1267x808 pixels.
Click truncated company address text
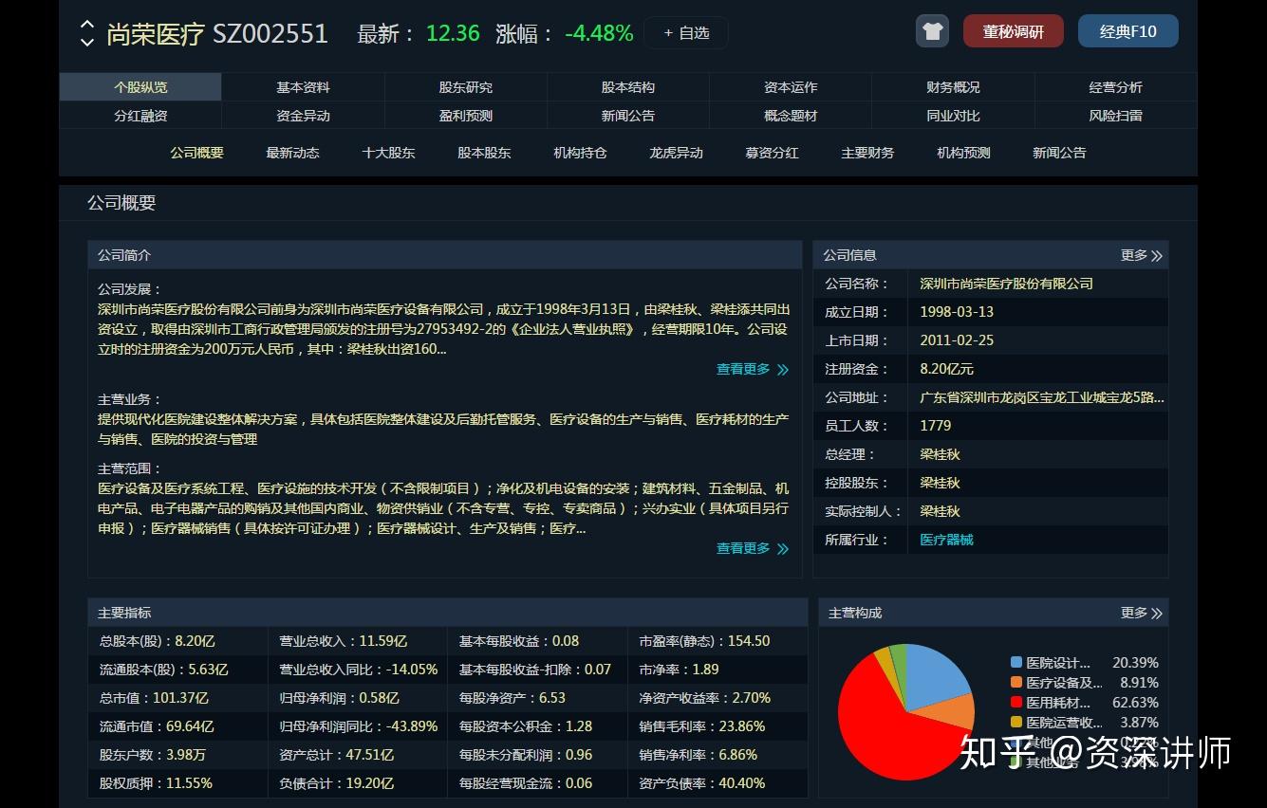tap(1042, 397)
